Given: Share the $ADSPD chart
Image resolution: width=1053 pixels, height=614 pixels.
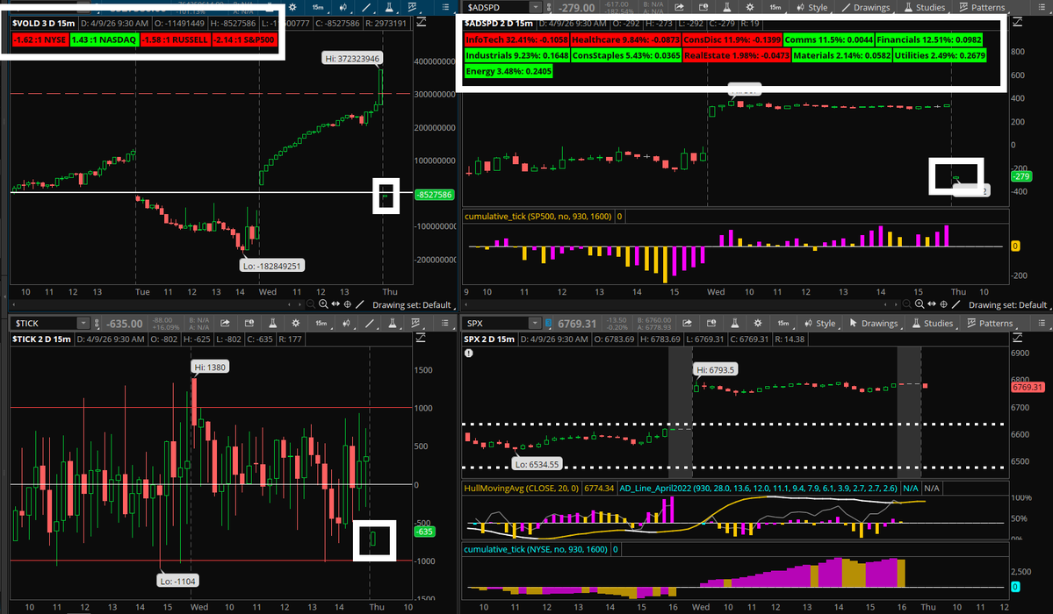Looking at the screenshot, I should 679,7.
